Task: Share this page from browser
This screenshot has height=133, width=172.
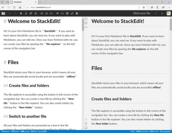Action: pos(163,7)
